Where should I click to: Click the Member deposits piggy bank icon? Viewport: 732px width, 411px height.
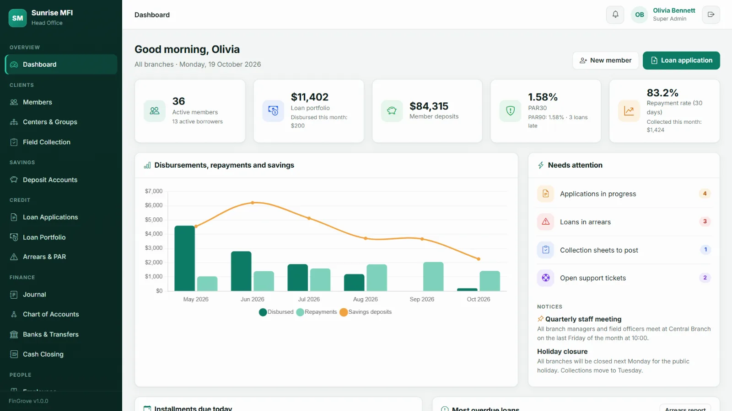[x=392, y=111]
